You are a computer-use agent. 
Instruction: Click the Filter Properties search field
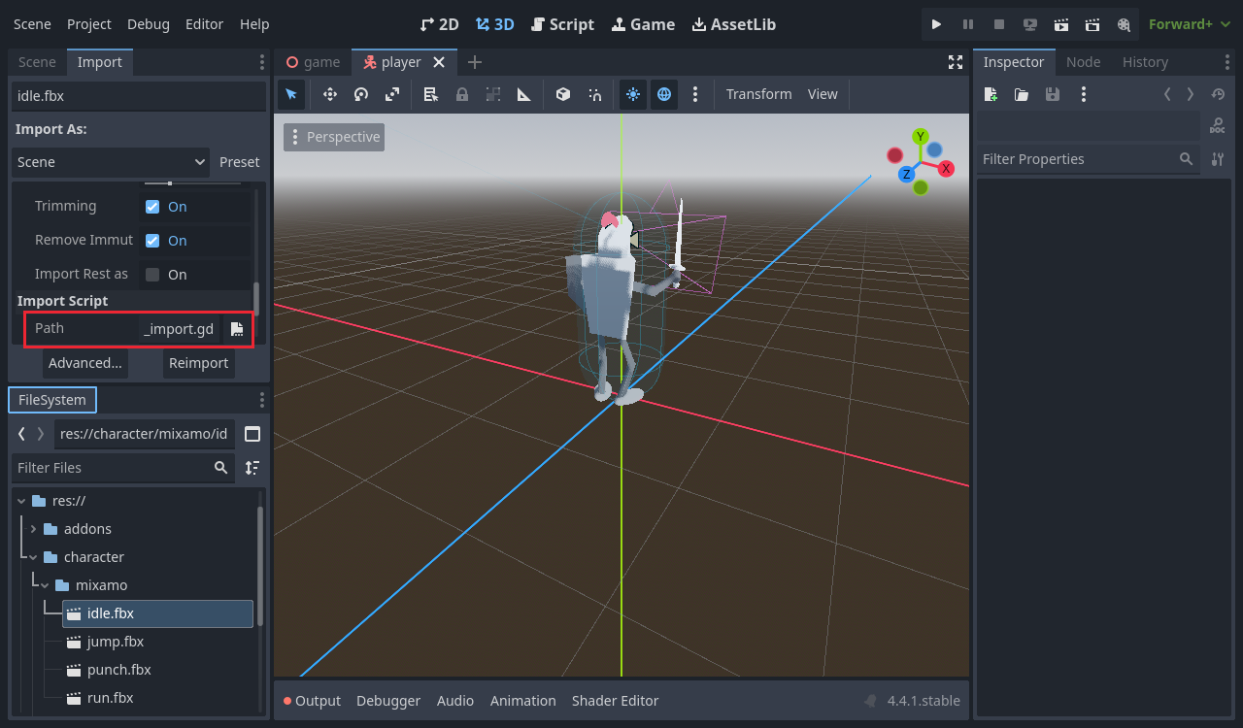[1088, 159]
